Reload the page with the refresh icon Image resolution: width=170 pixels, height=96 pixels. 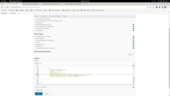tap(8, 7)
